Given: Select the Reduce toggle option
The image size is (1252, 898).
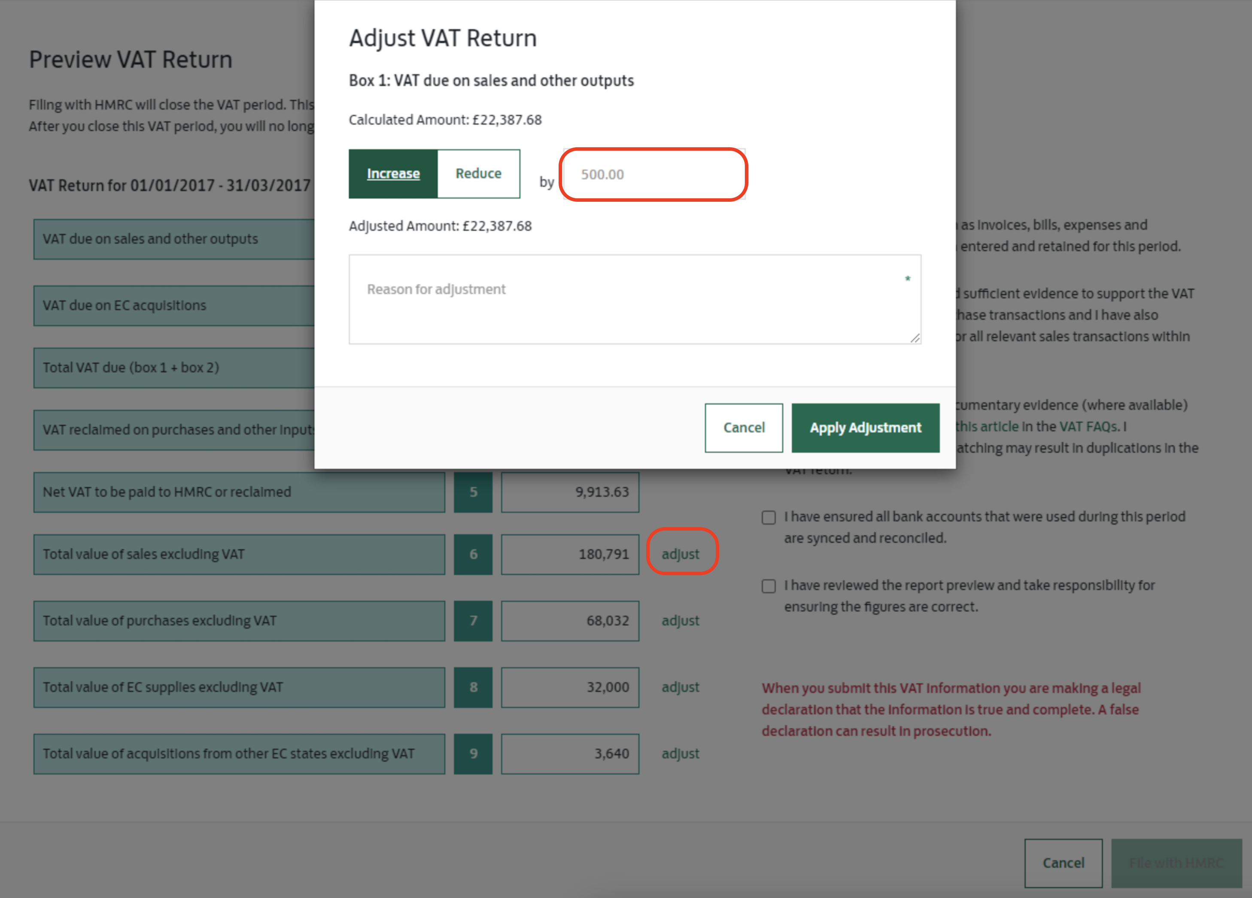Looking at the screenshot, I should [x=478, y=174].
